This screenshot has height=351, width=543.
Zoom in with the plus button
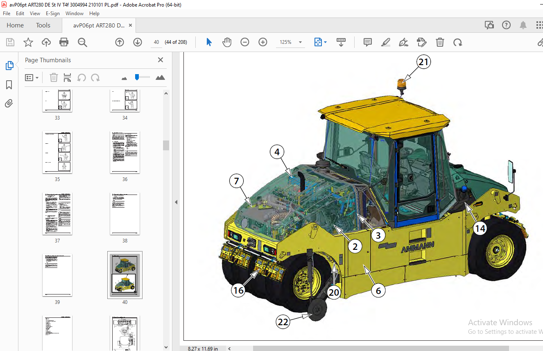(x=263, y=42)
